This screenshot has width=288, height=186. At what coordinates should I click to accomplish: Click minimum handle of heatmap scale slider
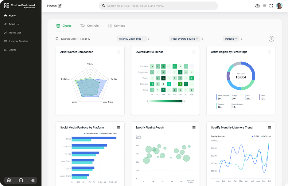pyautogui.click(x=149, y=104)
